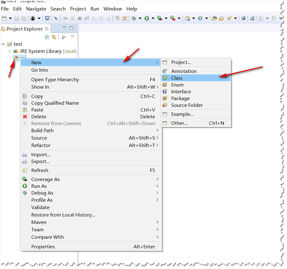287x269 pixels.
Task: Click Properties in the context menu
Action: (x=91, y=247)
